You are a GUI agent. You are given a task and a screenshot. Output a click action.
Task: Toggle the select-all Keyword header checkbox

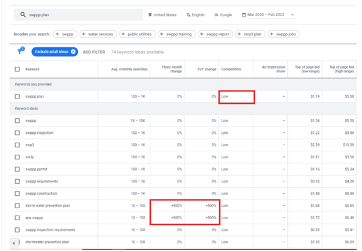(17, 69)
